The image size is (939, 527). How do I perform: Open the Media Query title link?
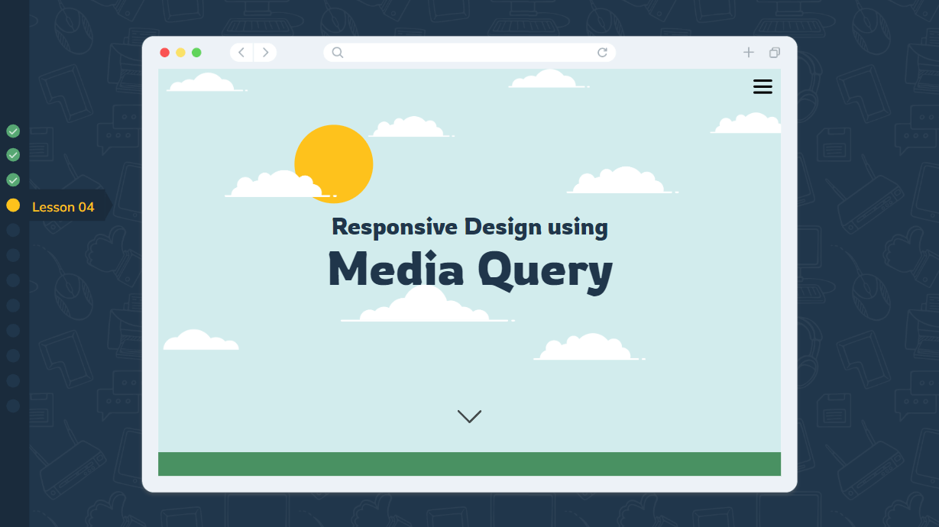coord(469,270)
